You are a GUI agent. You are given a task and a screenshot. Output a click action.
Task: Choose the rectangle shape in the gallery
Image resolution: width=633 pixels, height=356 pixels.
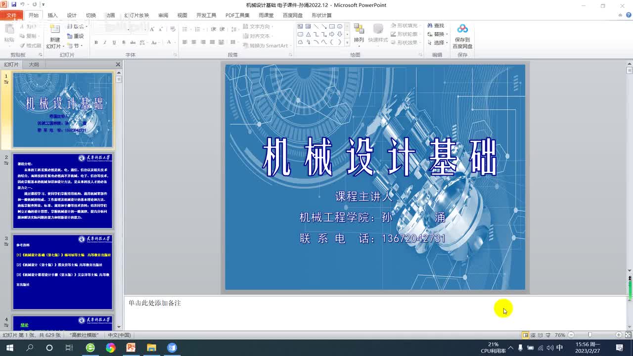click(x=332, y=26)
